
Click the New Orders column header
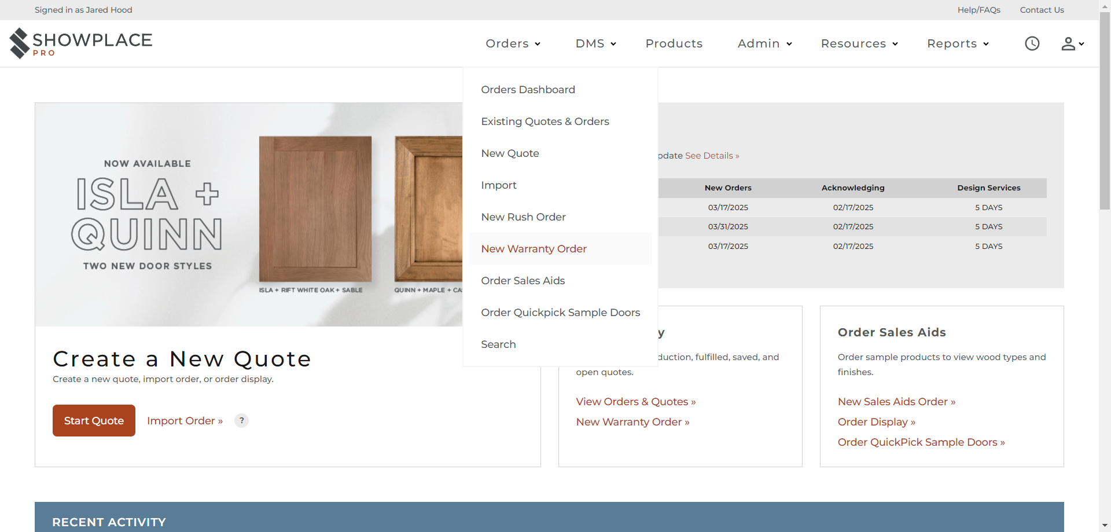(x=728, y=188)
